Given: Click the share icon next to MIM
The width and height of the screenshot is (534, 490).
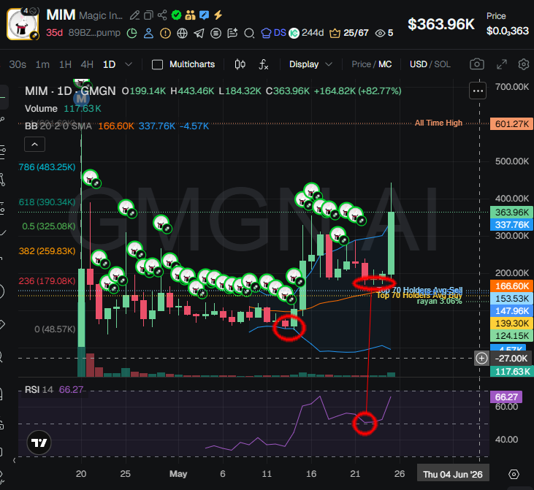Looking at the screenshot, I should [162, 15].
